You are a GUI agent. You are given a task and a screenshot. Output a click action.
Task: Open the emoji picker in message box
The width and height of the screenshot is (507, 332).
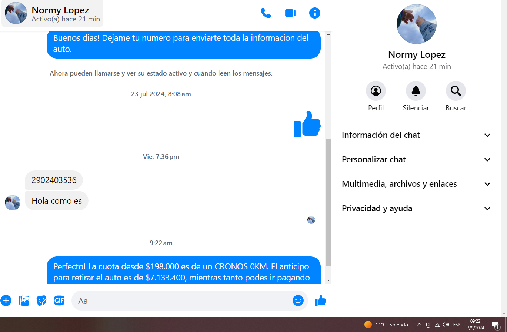click(298, 301)
